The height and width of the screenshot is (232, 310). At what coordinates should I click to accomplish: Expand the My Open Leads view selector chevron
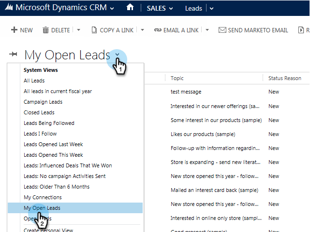click(117, 55)
